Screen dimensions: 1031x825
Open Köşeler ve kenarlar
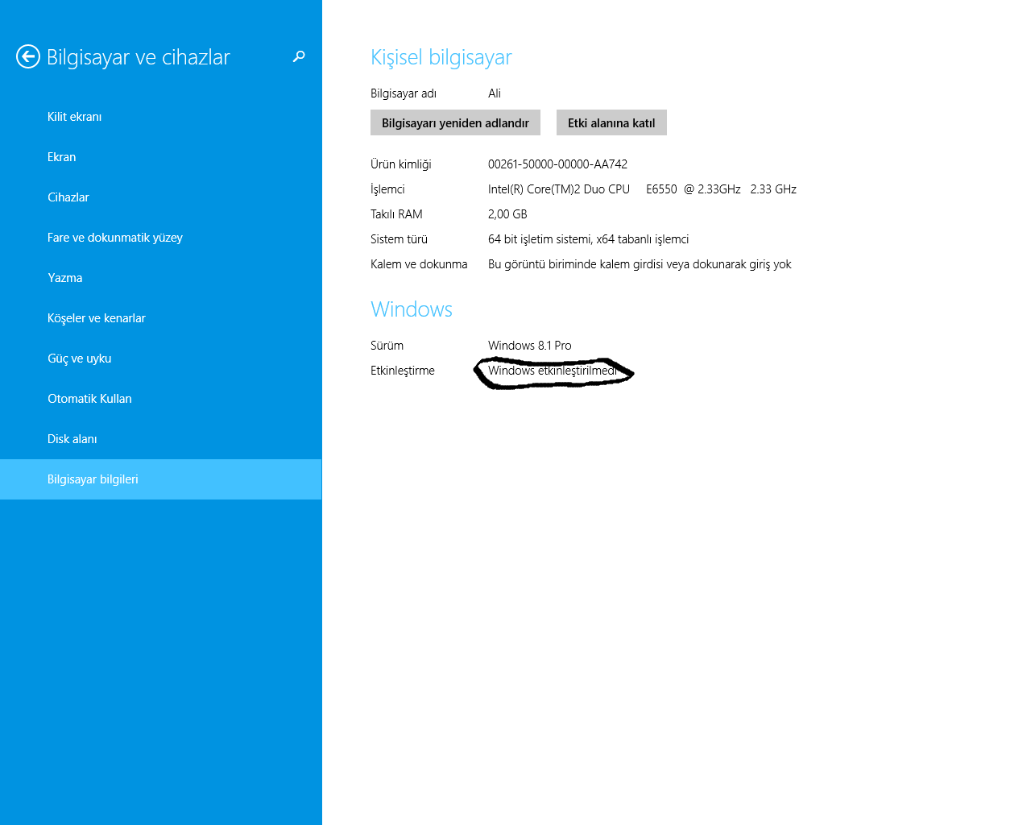pyautogui.click(x=161, y=318)
